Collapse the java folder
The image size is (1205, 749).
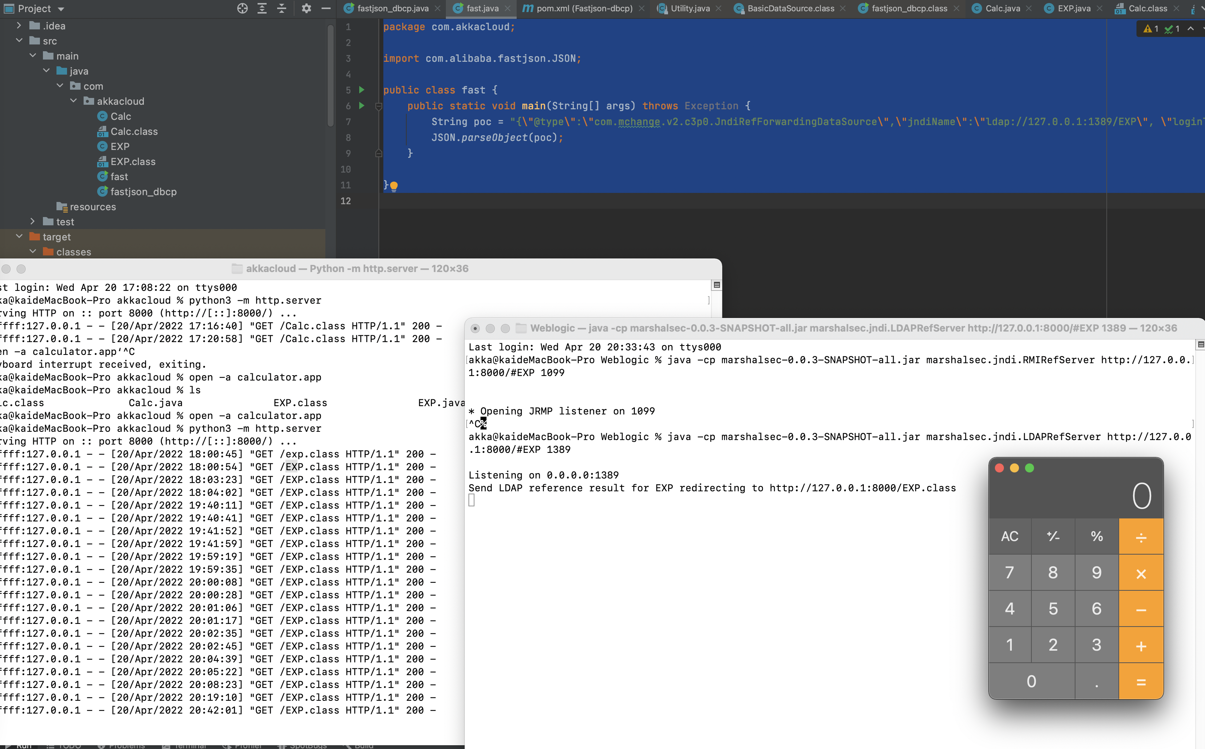point(46,71)
